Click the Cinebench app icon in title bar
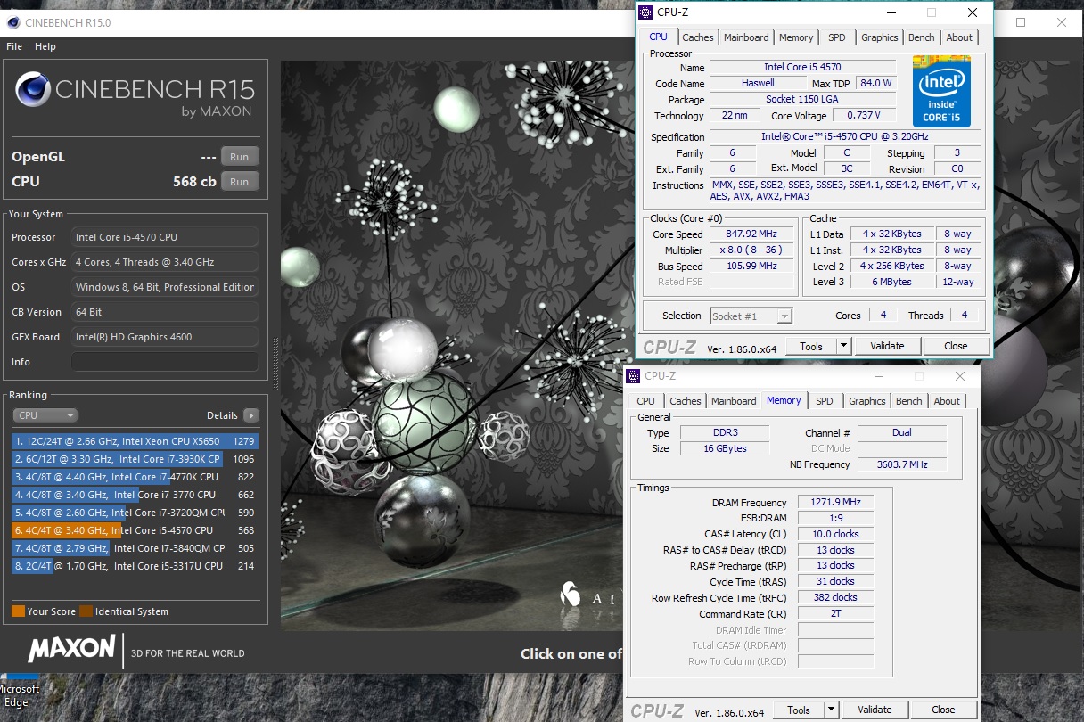Viewport: 1084px width, 722px height. tap(13, 22)
